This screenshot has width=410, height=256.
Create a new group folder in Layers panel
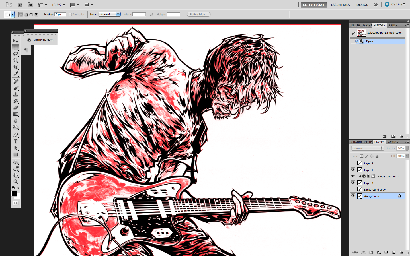click(386, 252)
